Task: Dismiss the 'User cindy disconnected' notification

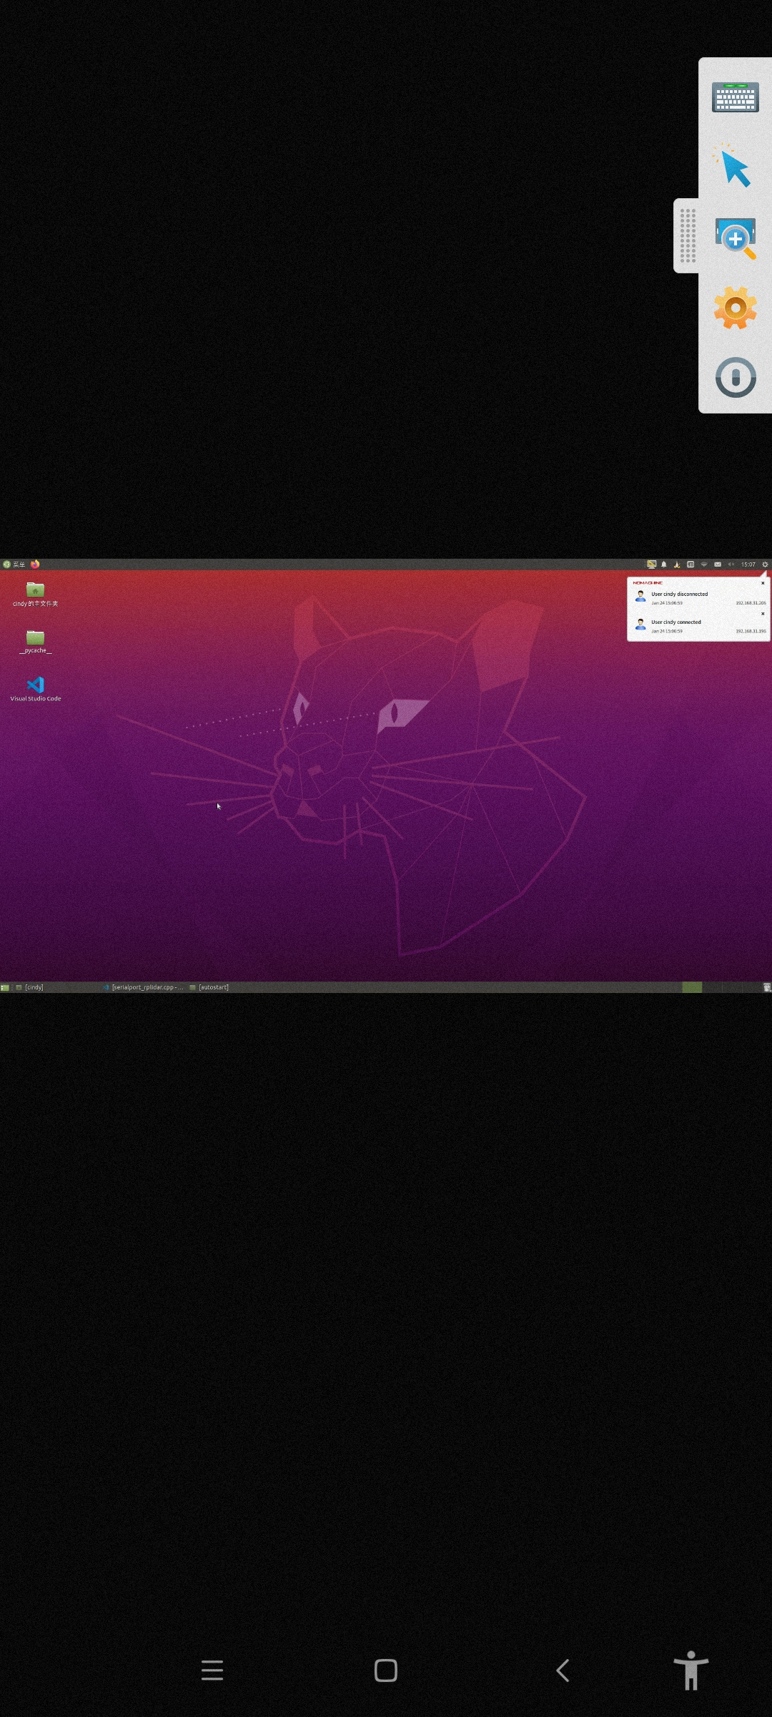Action: [x=763, y=583]
